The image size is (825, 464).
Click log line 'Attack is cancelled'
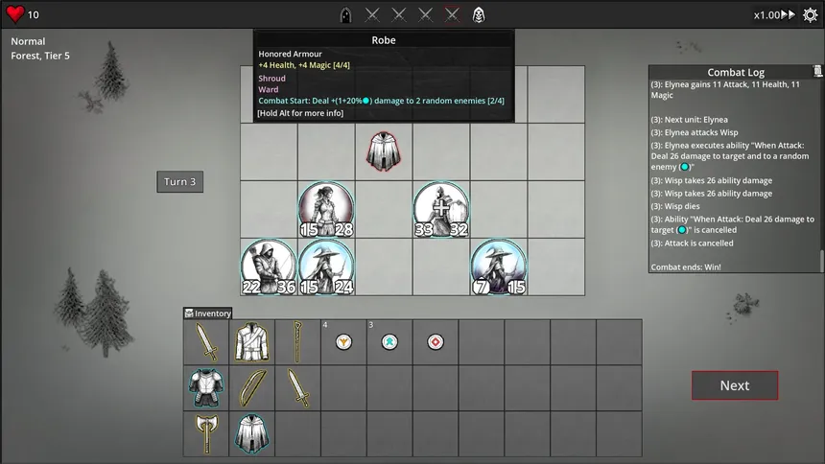[x=692, y=244]
